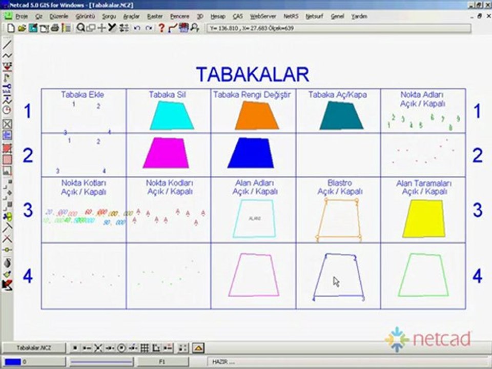Click the cyan shape under Tabaka Sil
Image resolution: width=492 pixels, height=369 pixels.
point(172,115)
